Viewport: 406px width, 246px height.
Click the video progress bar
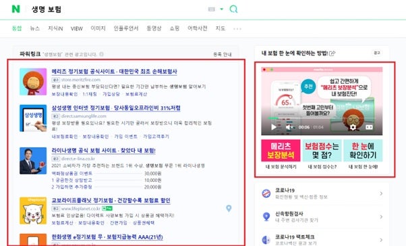coord(322,118)
